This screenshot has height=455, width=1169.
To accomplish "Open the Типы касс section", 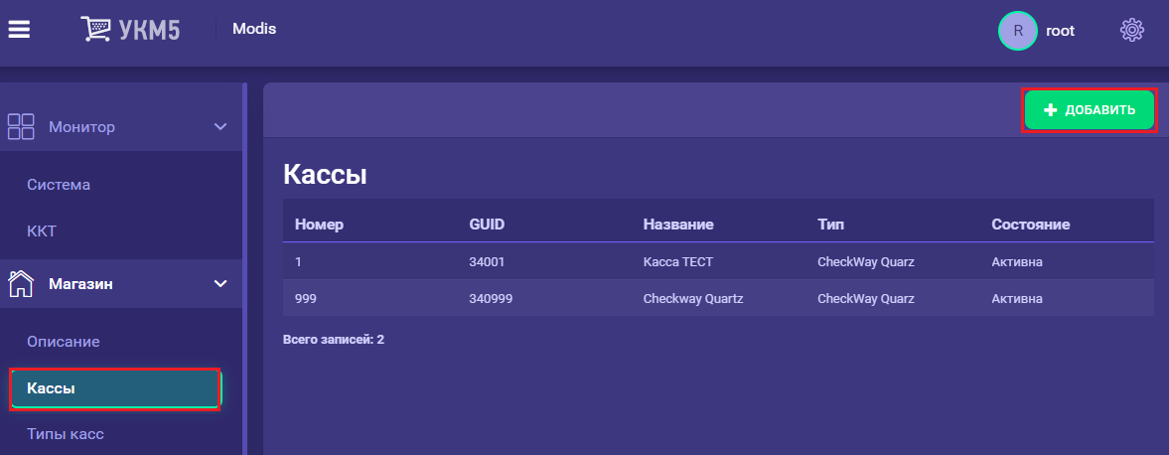I will (66, 433).
